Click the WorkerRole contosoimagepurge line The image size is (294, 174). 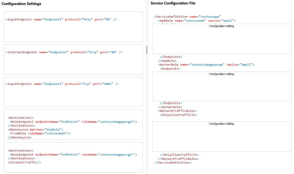point(206,65)
